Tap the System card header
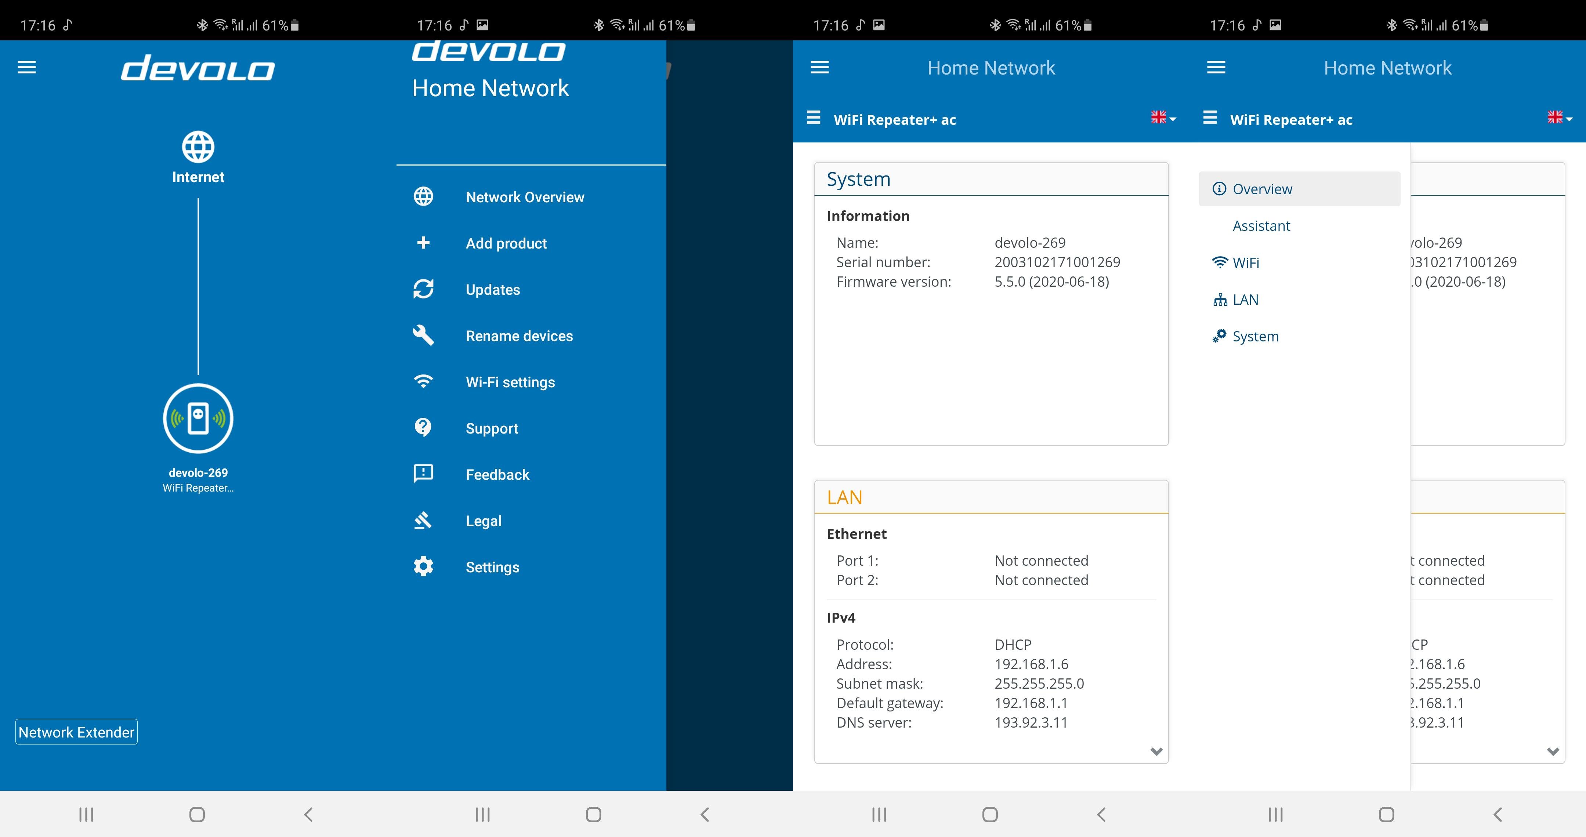The height and width of the screenshot is (837, 1586). point(991,179)
